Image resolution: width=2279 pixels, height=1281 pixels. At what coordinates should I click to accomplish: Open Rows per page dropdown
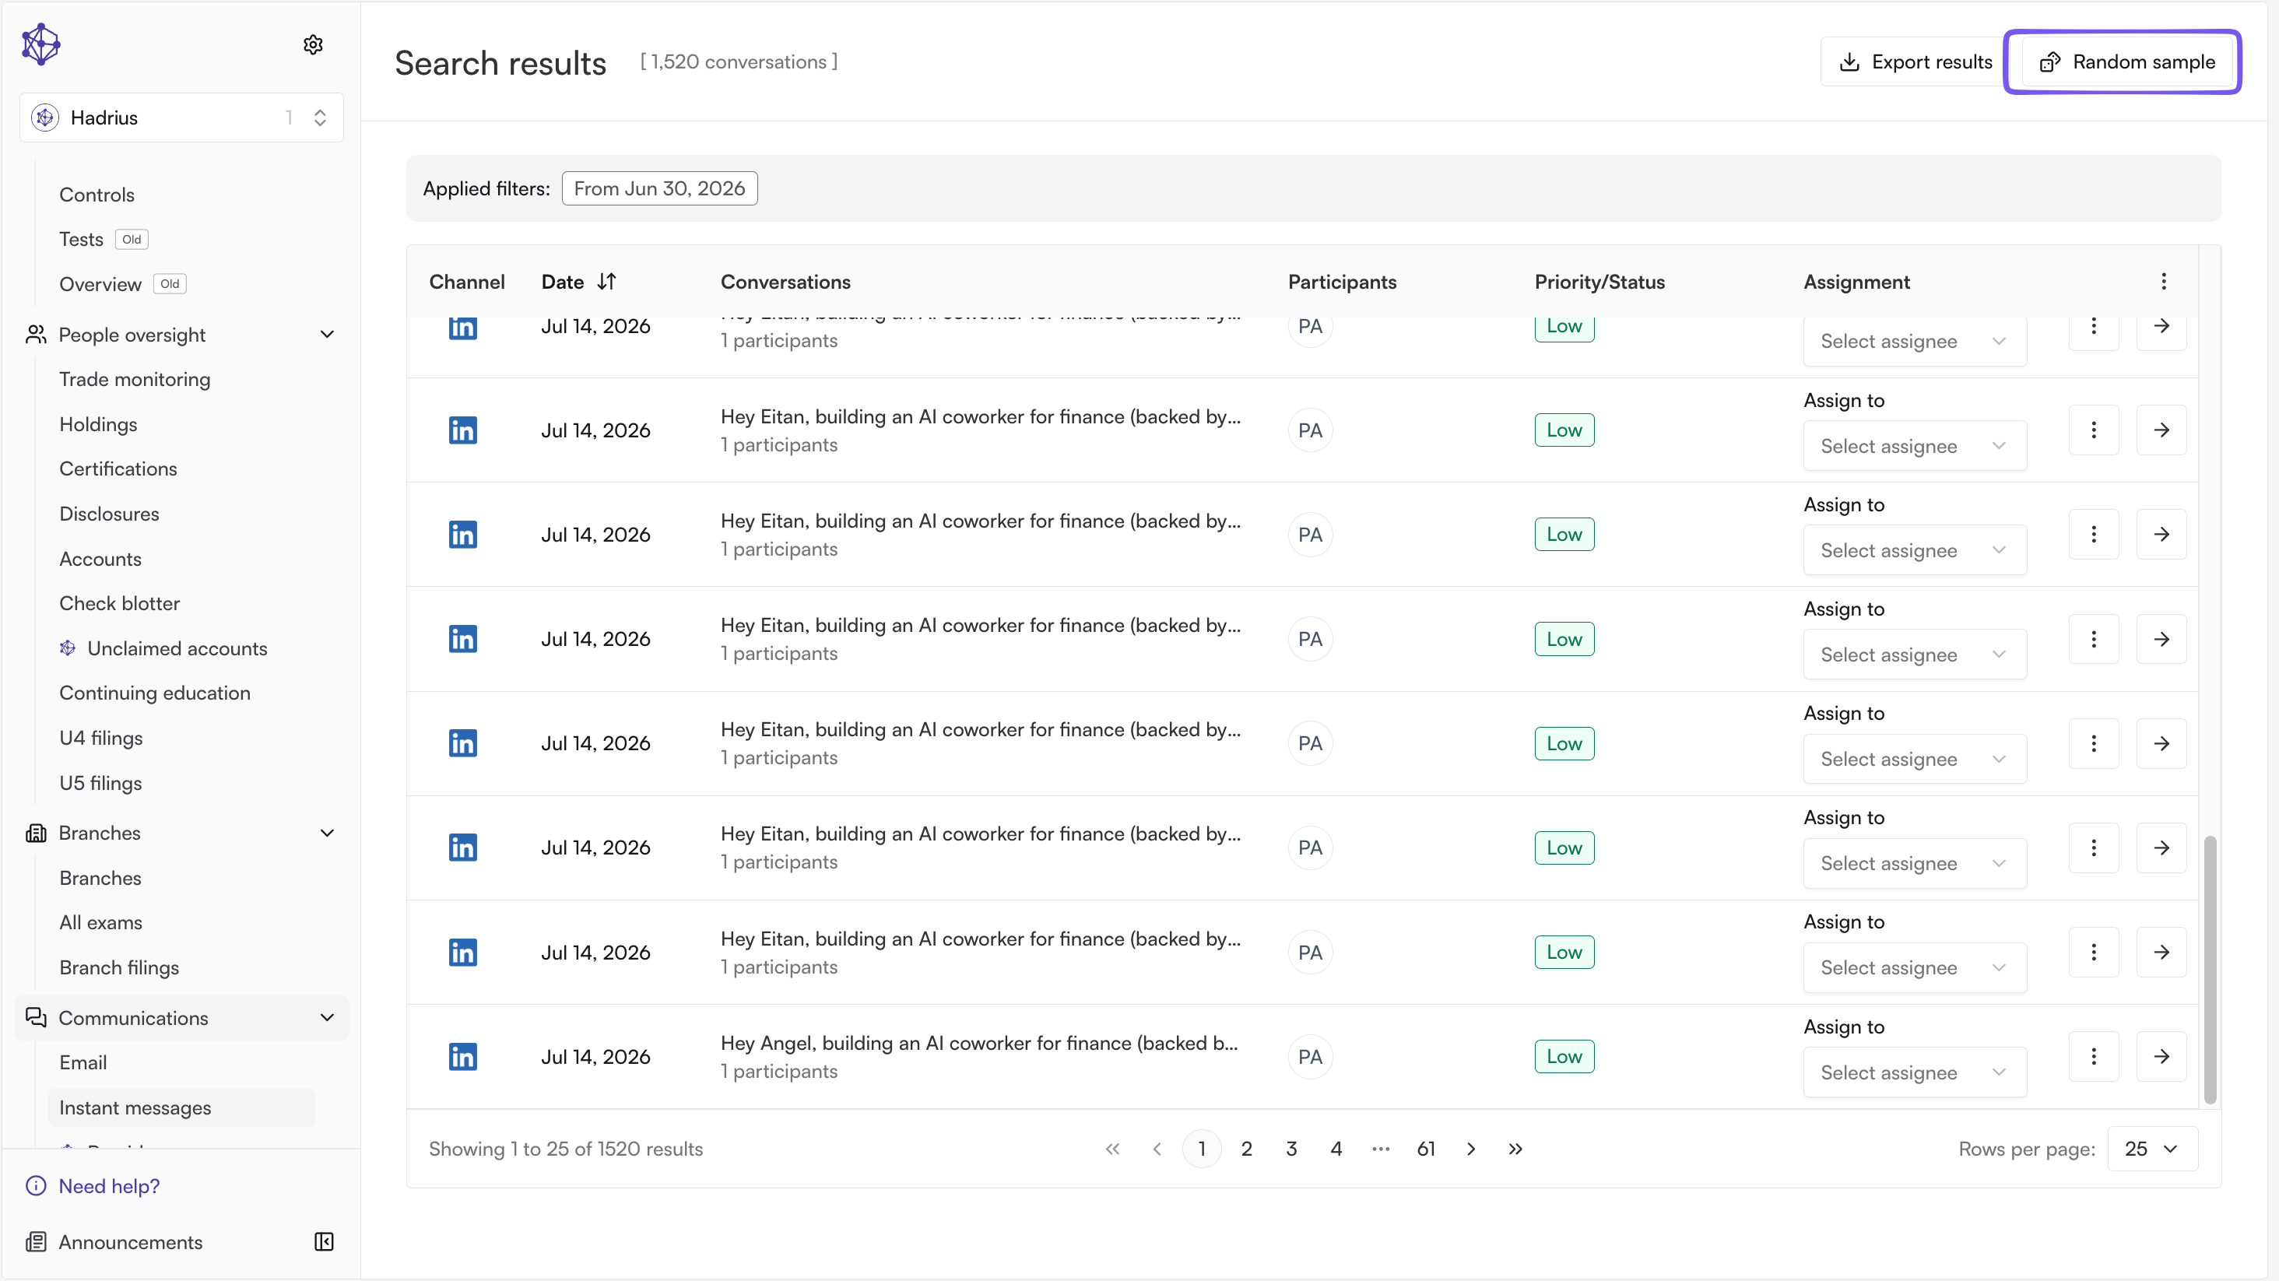[x=2151, y=1148]
